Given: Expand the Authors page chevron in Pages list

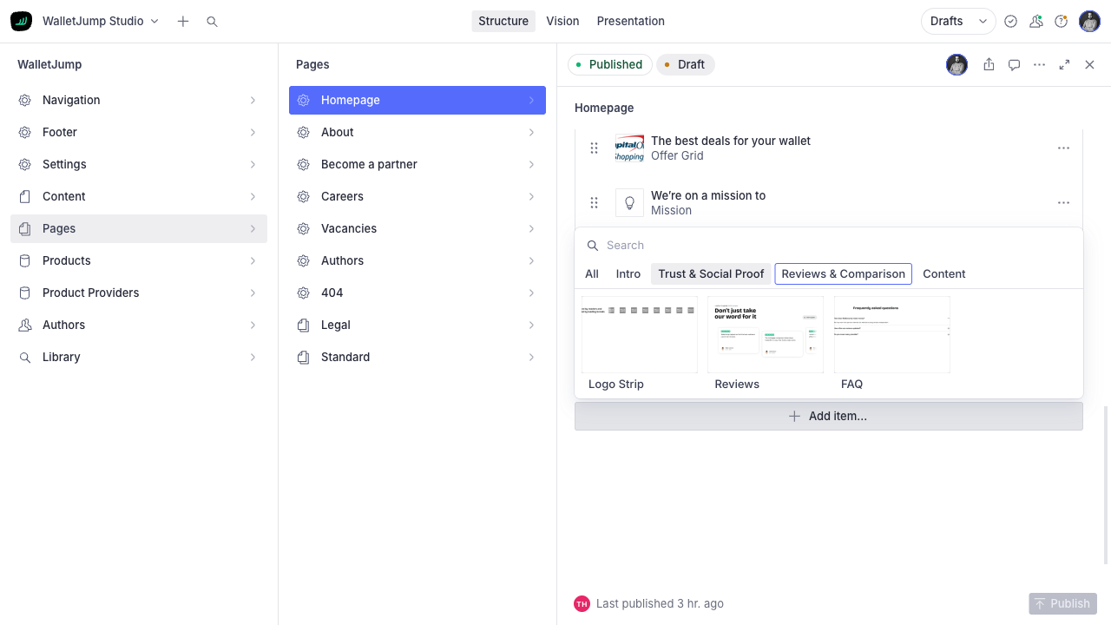Looking at the screenshot, I should [x=531, y=260].
